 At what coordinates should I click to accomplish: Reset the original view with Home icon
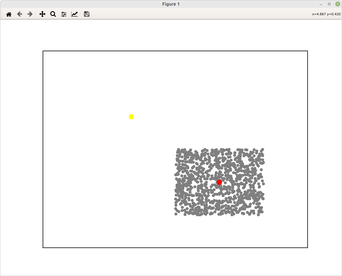[x=9, y=14]
